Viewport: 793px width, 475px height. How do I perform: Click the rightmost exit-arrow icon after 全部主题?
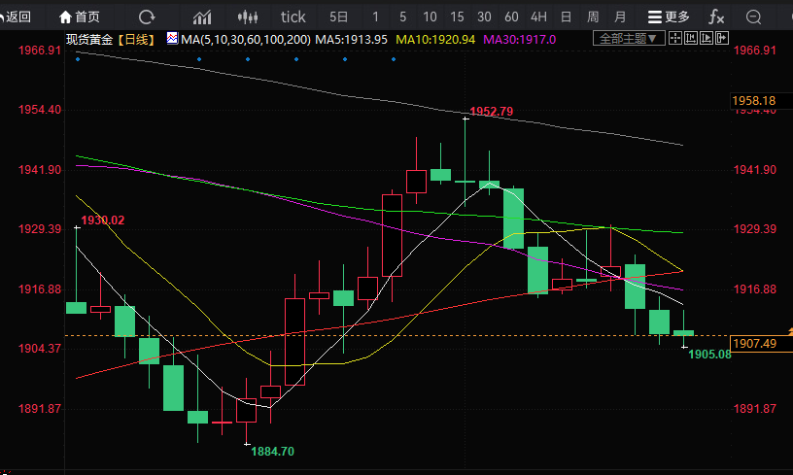(x=720, y=38)
